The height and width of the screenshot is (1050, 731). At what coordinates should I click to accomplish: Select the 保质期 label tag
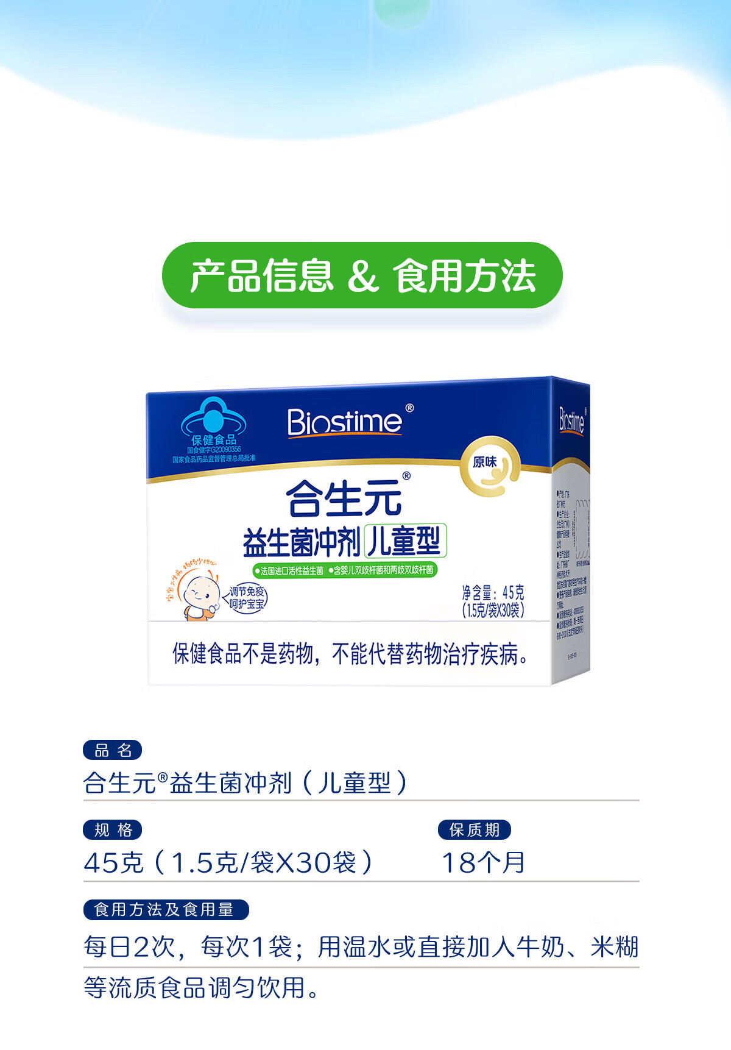(x=475, y=830)
